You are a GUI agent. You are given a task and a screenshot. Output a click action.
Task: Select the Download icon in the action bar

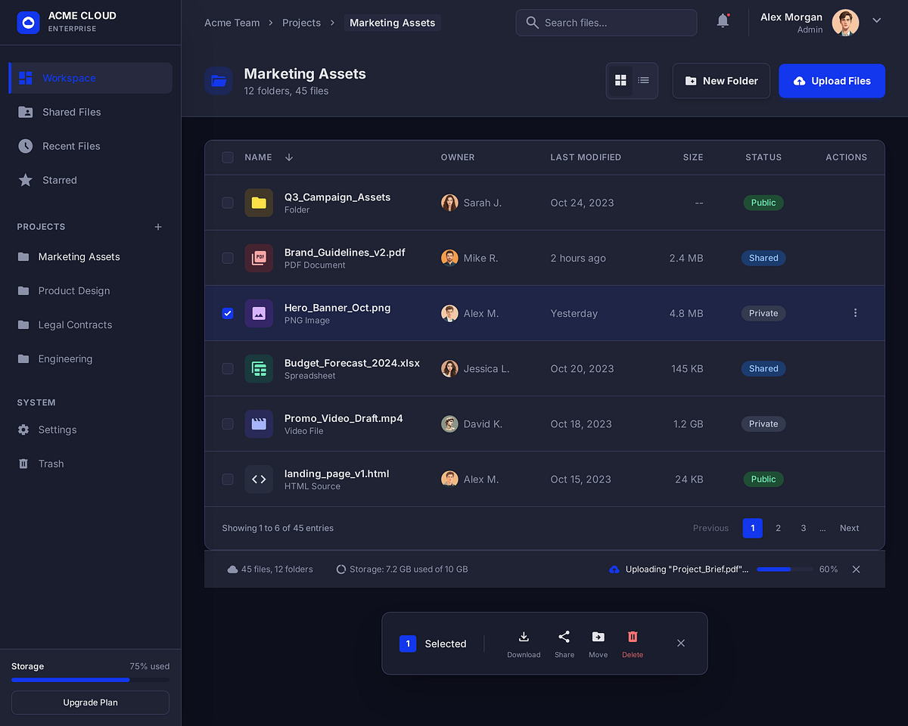pos(524,638)
